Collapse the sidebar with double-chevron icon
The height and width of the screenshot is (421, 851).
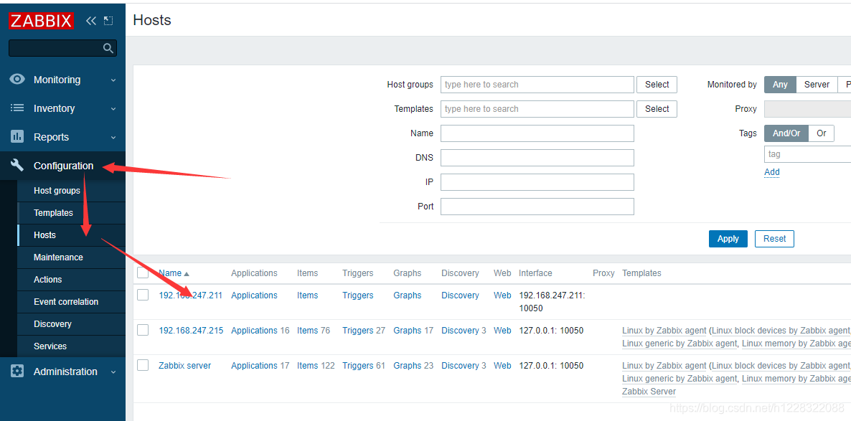[90, 22]
